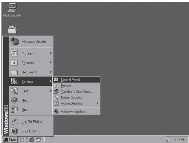The image size is (189, 143).
Task: Click Windows Update... in Settings submenu
Action: (x=76, y=112)
